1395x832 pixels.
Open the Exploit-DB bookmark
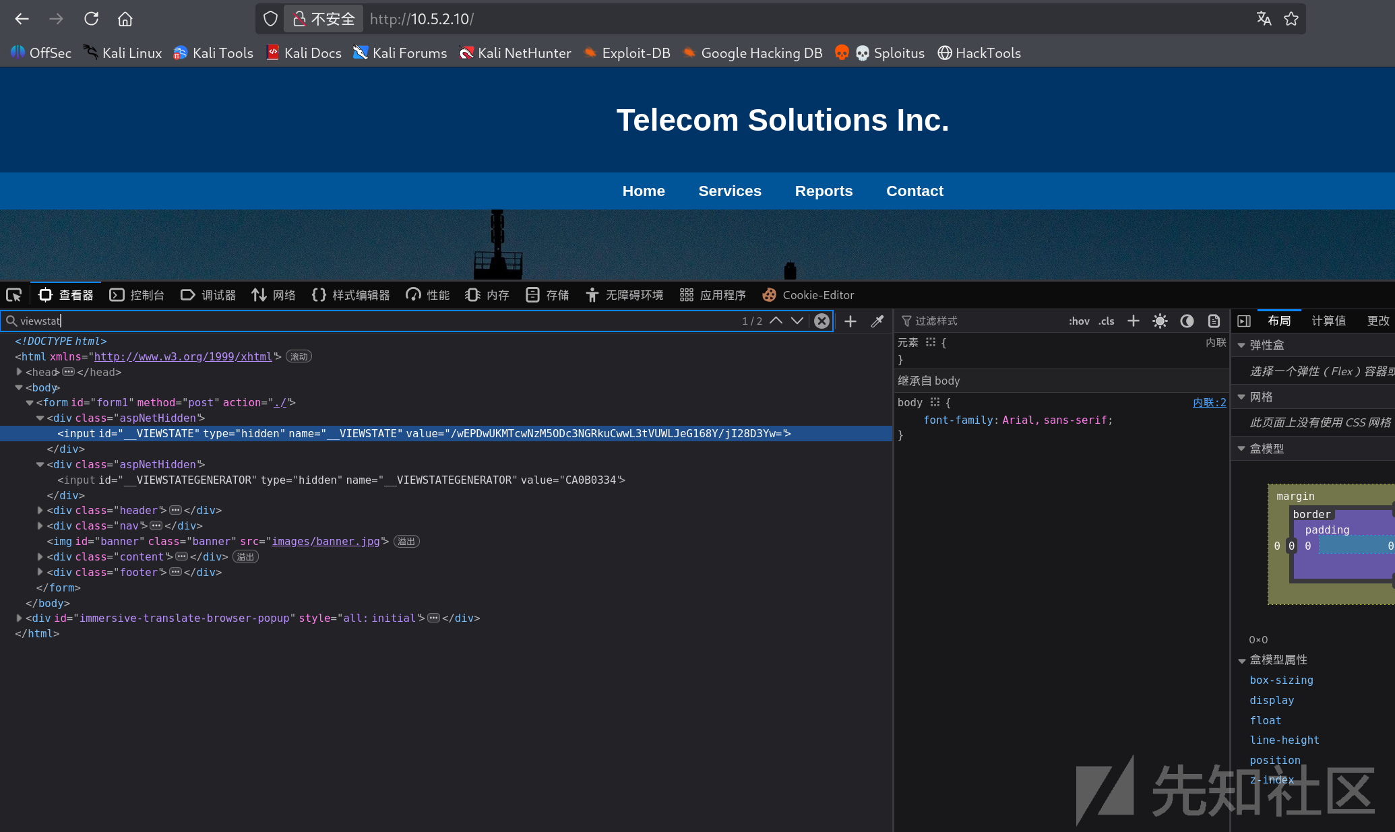627,53
